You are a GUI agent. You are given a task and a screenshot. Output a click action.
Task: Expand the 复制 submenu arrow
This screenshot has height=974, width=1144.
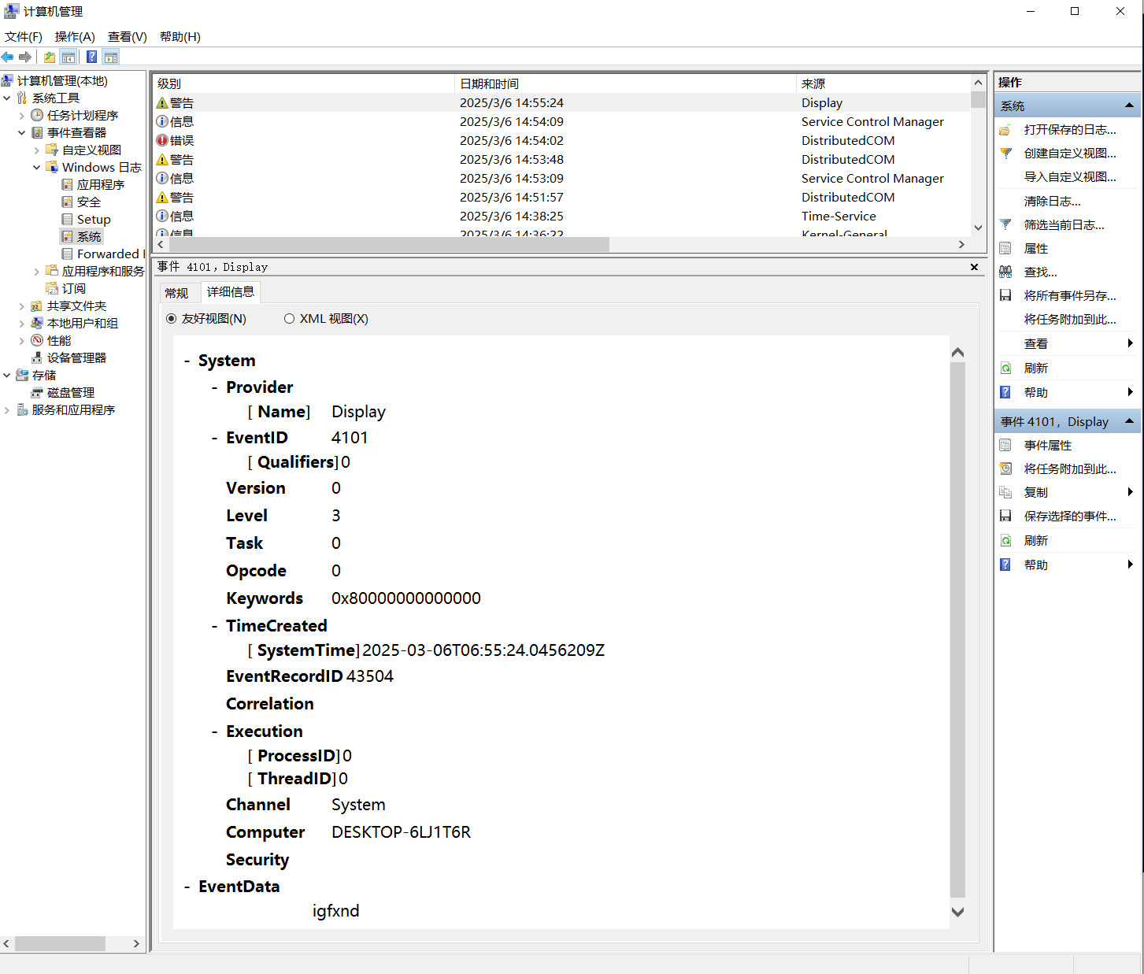(x=1130, y=492)
